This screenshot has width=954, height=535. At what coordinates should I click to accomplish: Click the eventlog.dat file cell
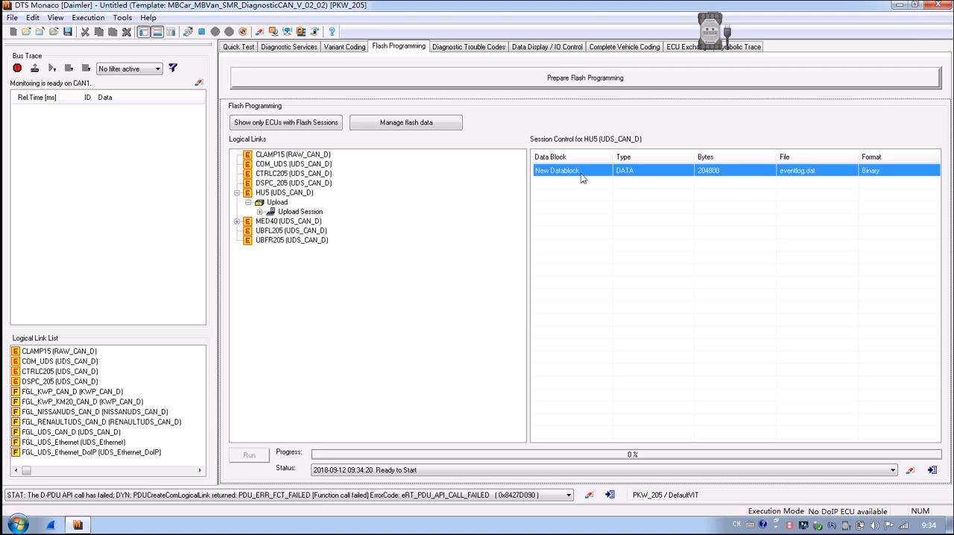coord(817,171)
